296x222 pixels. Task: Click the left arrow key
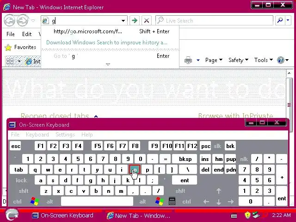(206, 202)
